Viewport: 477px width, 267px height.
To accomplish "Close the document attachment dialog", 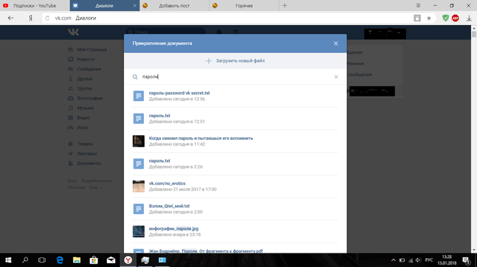I will [x=335, y=43].
